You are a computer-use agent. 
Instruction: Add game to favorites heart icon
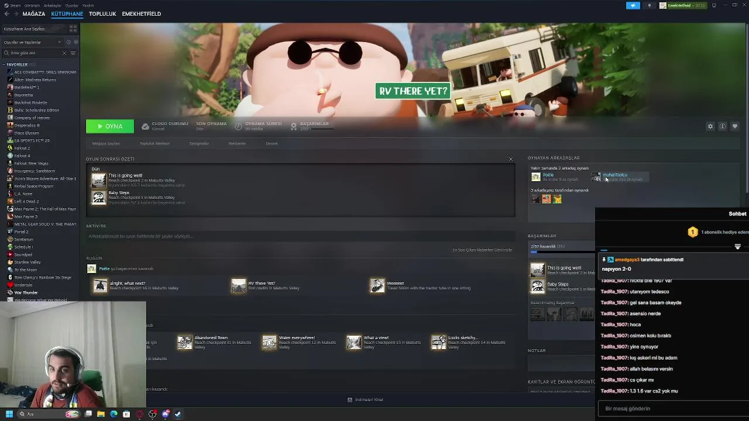735,126
